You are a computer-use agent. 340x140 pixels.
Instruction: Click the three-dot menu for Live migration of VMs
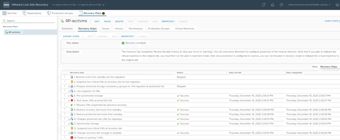coord(65,91)
